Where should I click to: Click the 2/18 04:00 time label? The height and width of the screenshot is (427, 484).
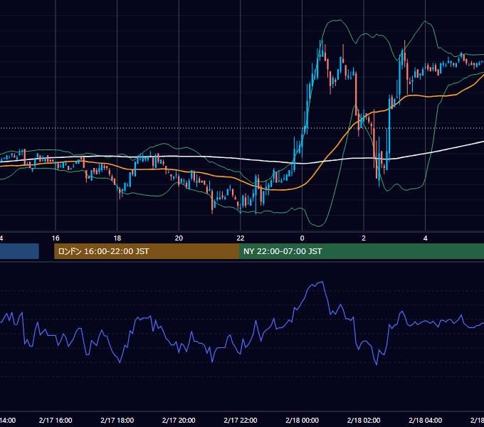tap(426, 420)
